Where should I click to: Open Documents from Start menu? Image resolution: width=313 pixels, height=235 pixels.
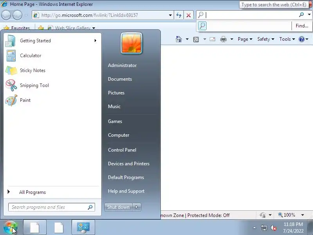120,79
